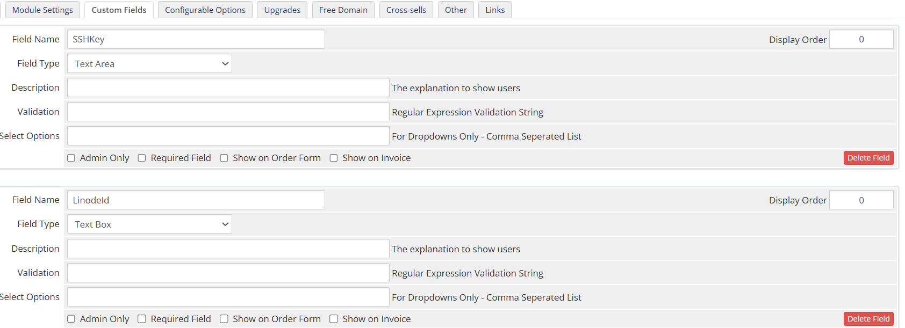Open the Module Settings tab

click(42, 10)
